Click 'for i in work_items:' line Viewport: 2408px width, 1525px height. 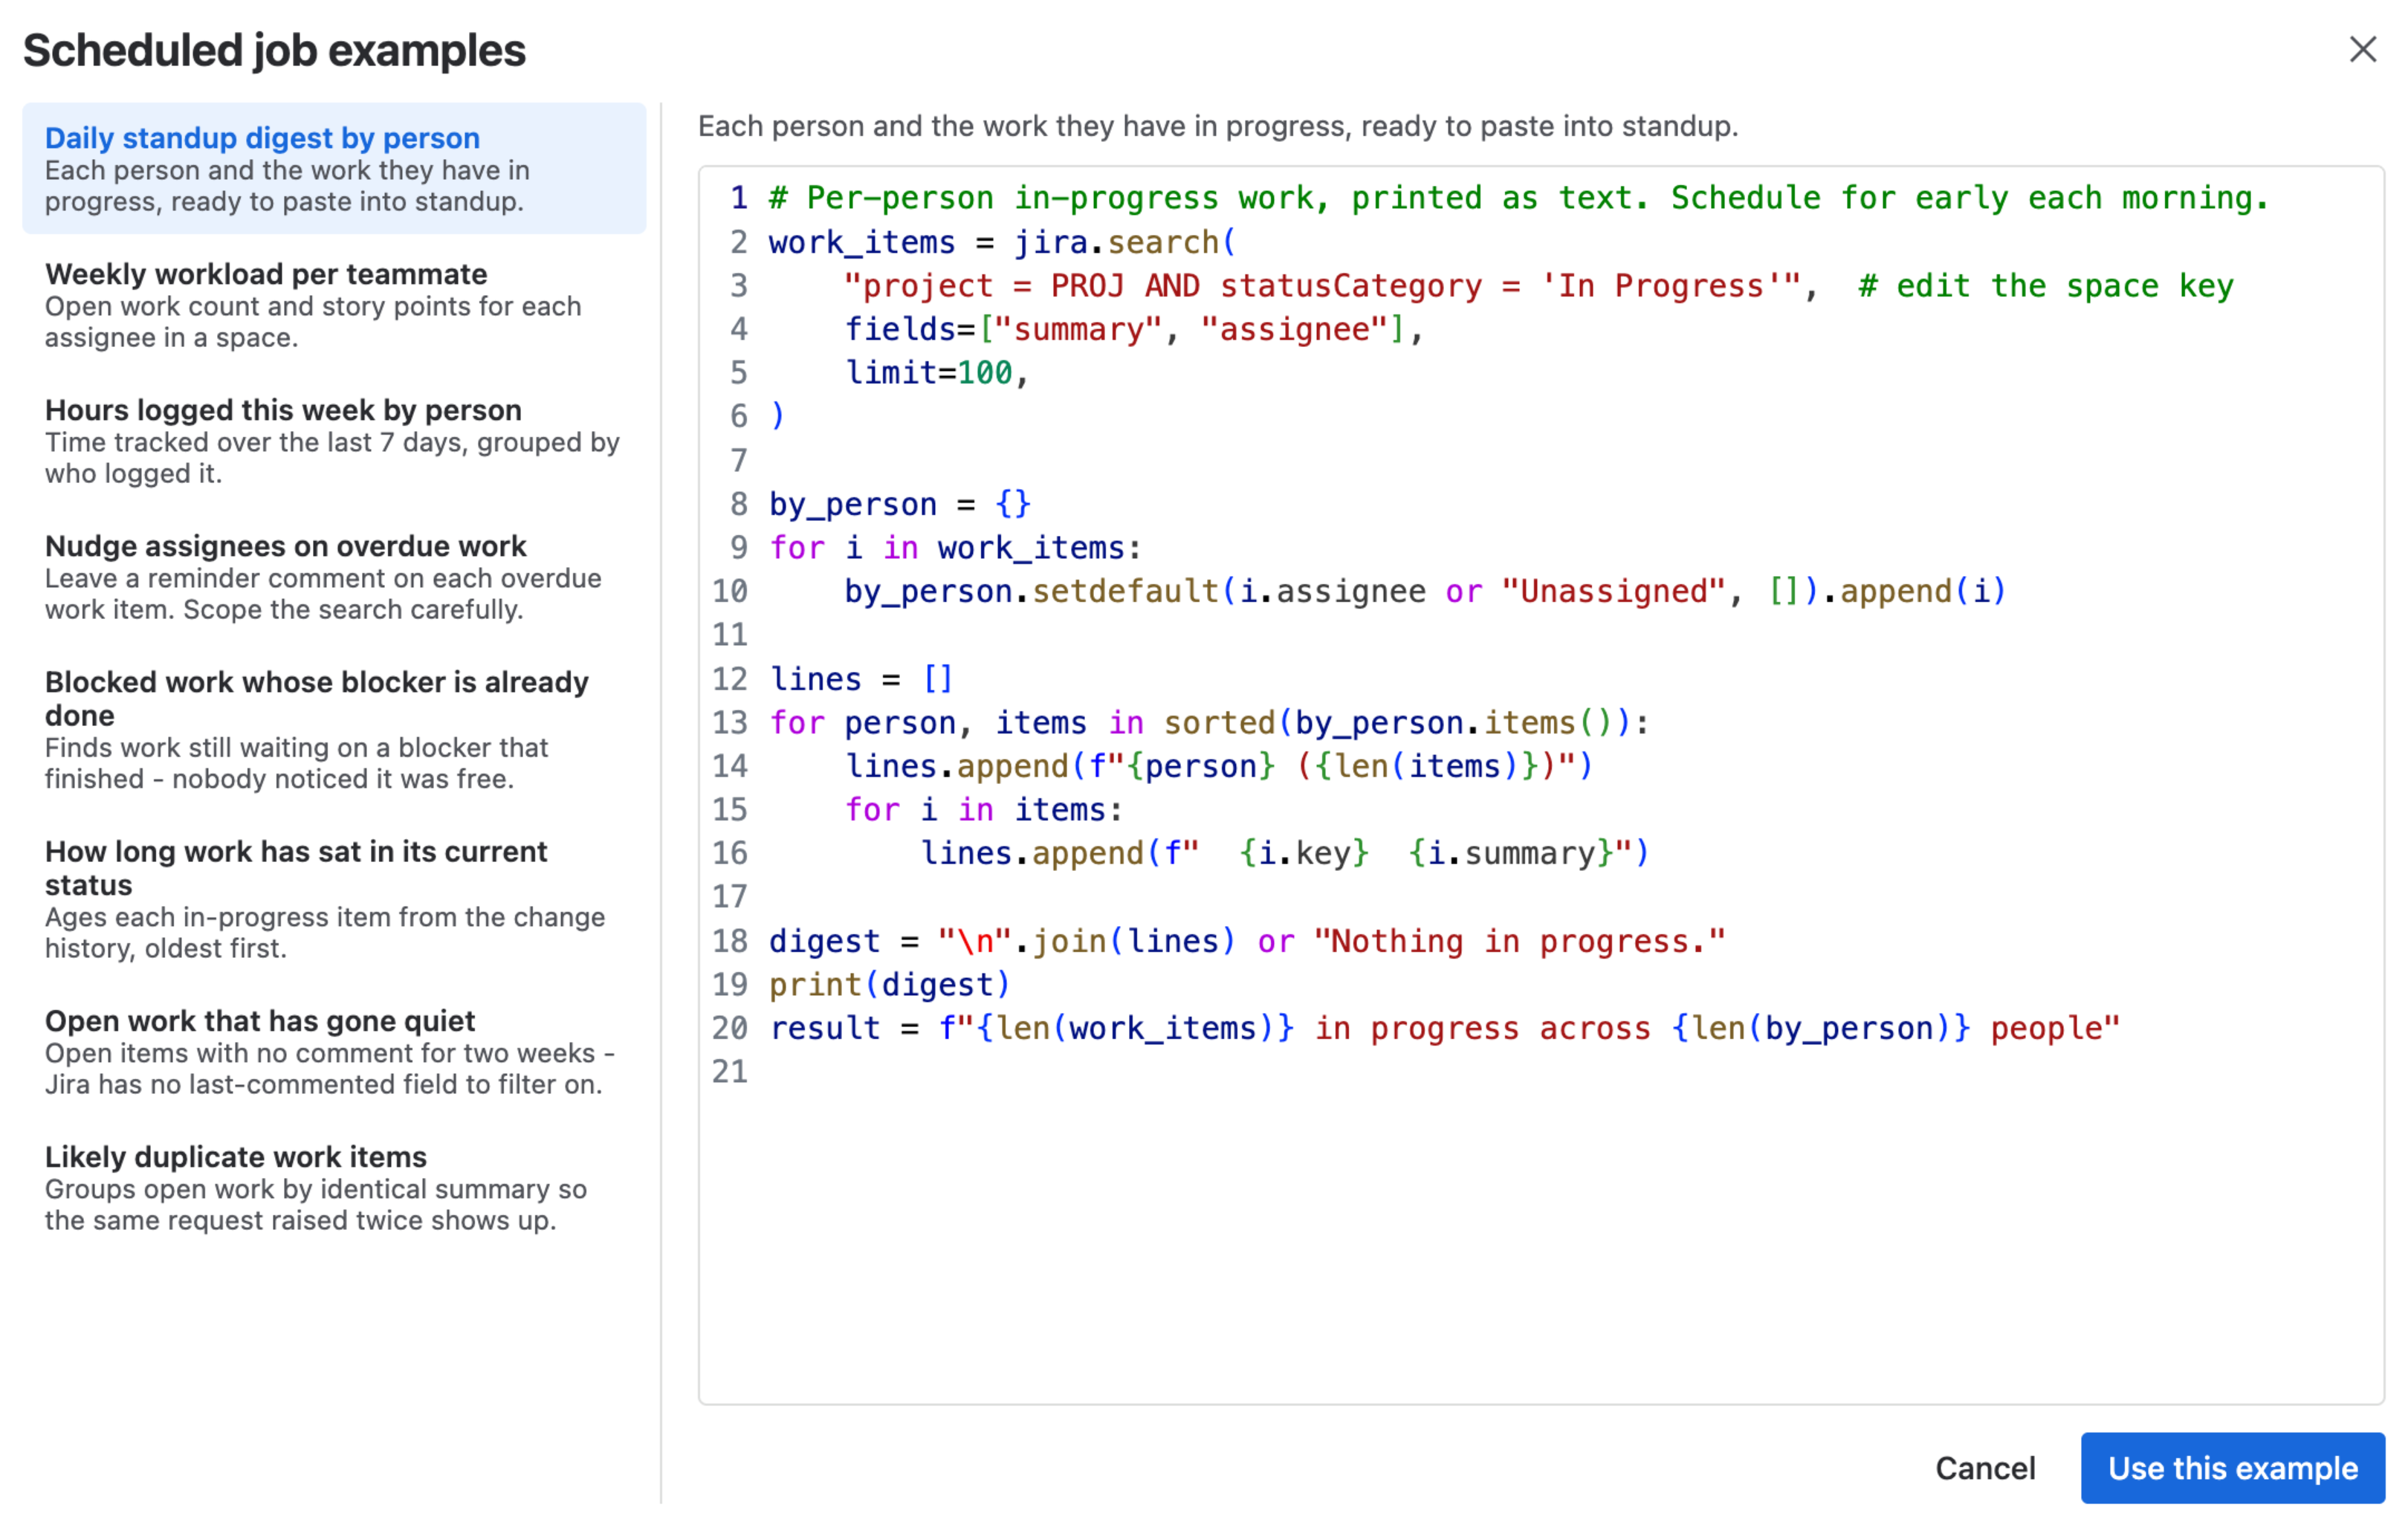[955, 548]
